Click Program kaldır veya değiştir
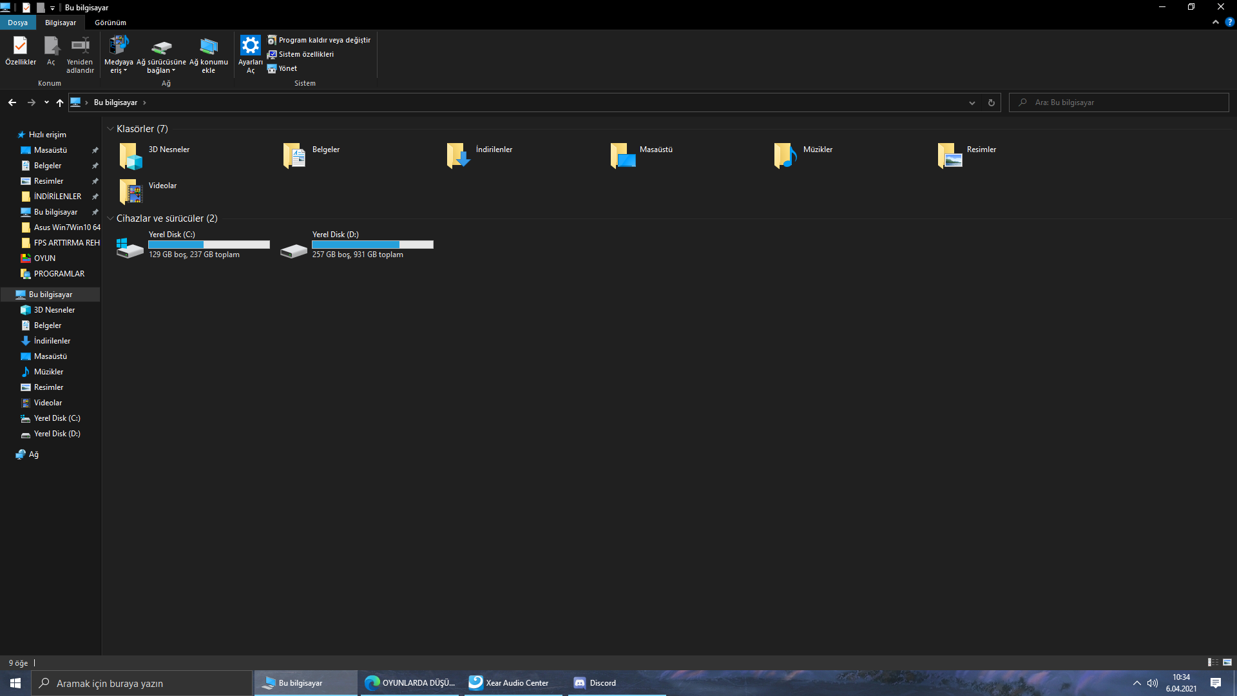 [x=324, y=40]
